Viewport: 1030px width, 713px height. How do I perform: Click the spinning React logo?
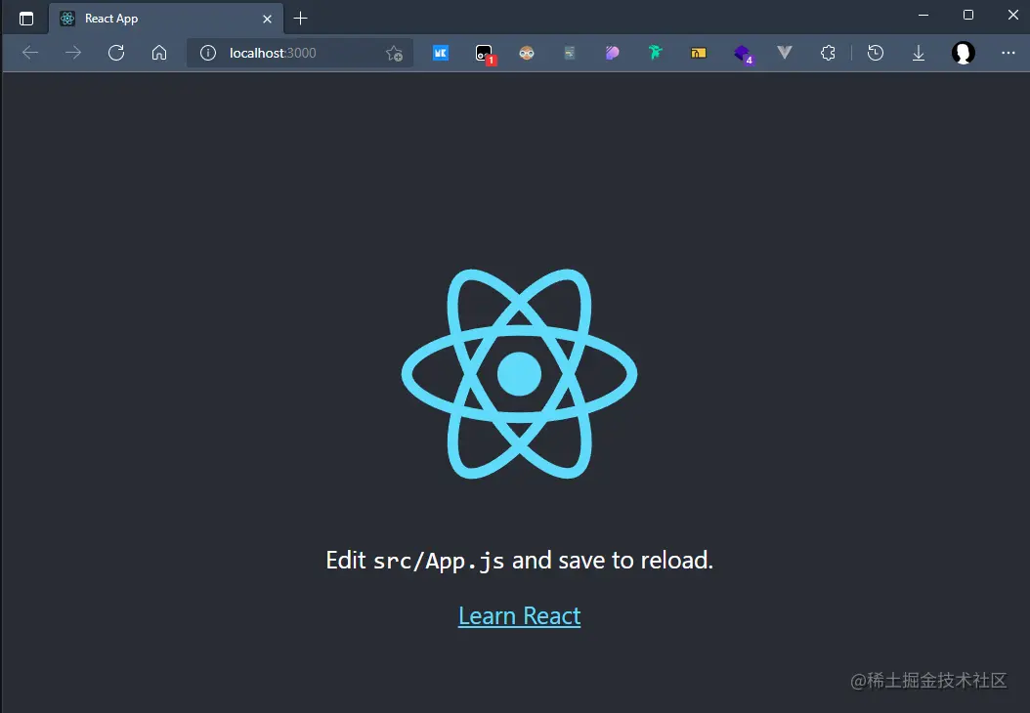click(x=519, y=373)
